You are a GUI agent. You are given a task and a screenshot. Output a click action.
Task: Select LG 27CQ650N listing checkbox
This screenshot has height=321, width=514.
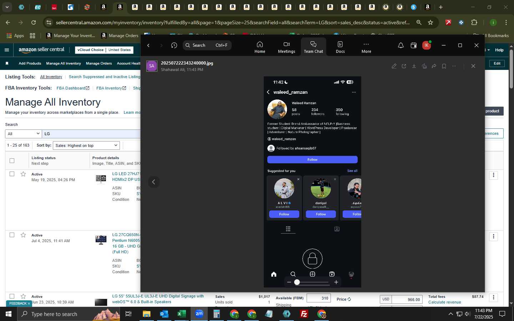tap(12, 235)
